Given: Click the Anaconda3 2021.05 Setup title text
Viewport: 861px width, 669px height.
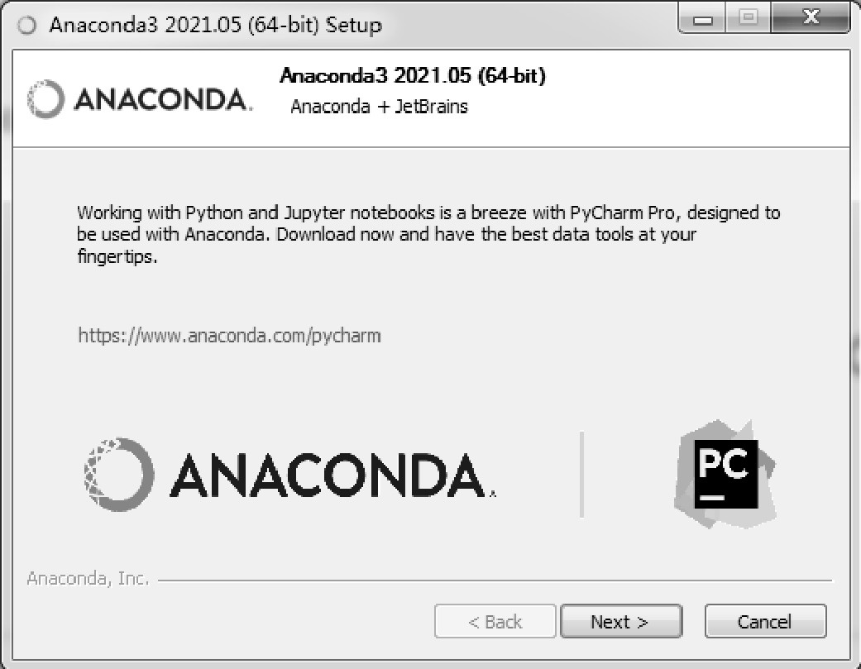Looking at the screenshot, I should pyautogui.click(x=215, y=26).
